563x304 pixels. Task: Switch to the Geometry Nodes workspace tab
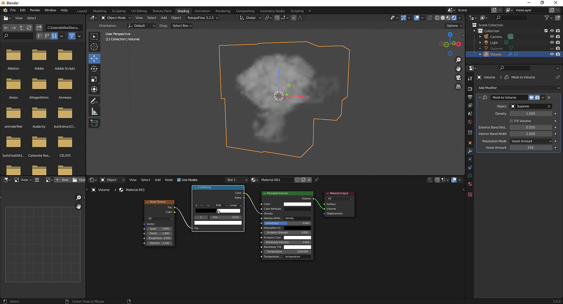[272, 11]
